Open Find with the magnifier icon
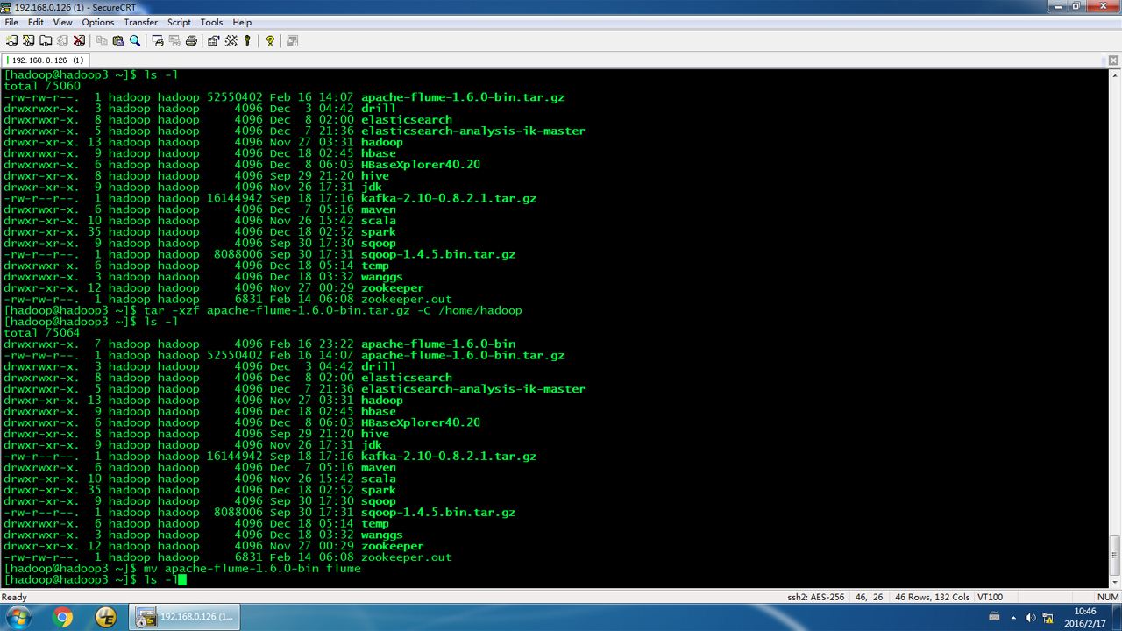 tap(135, 40)
